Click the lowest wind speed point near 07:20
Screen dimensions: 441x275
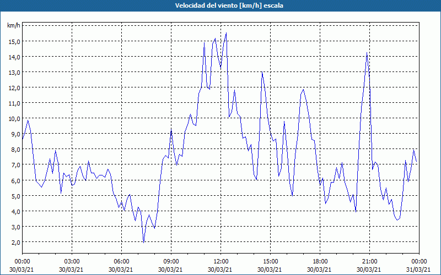(144, 243)
